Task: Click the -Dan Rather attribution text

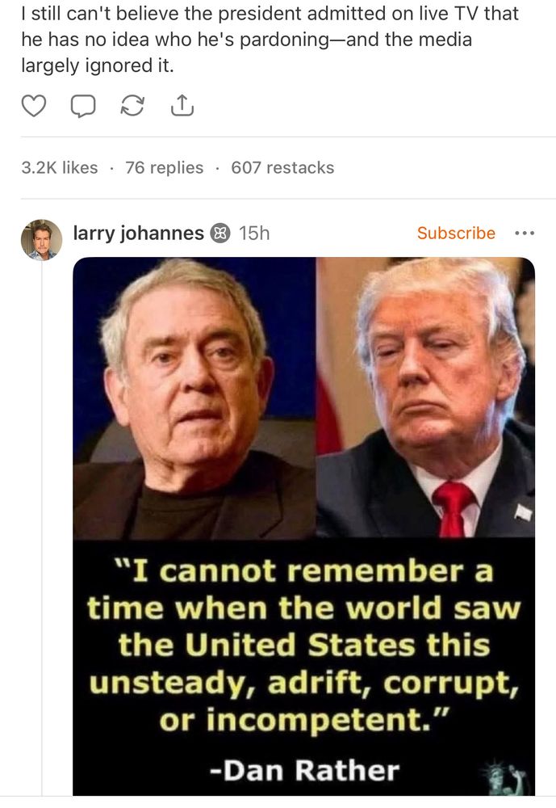Action: [304, 770]
